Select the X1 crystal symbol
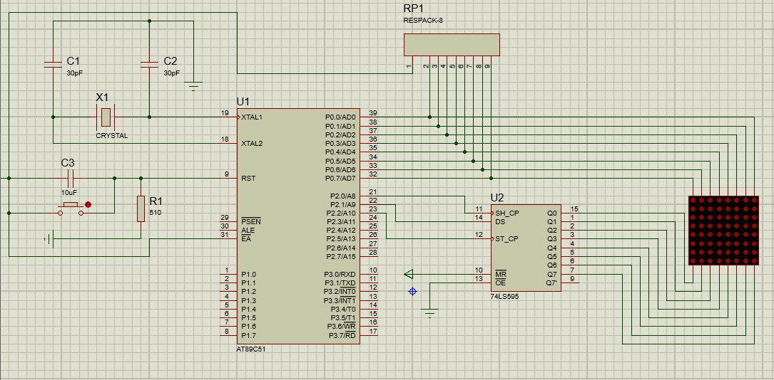The width and height of the screenshot is (774, 380). pyautogui.click(x=106, y=117)
